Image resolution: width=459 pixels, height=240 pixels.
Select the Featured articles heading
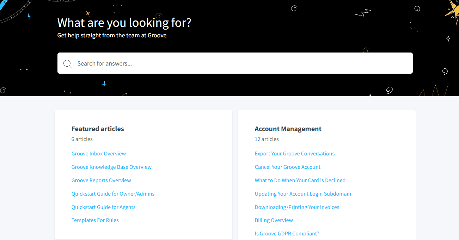coord(98,129)
